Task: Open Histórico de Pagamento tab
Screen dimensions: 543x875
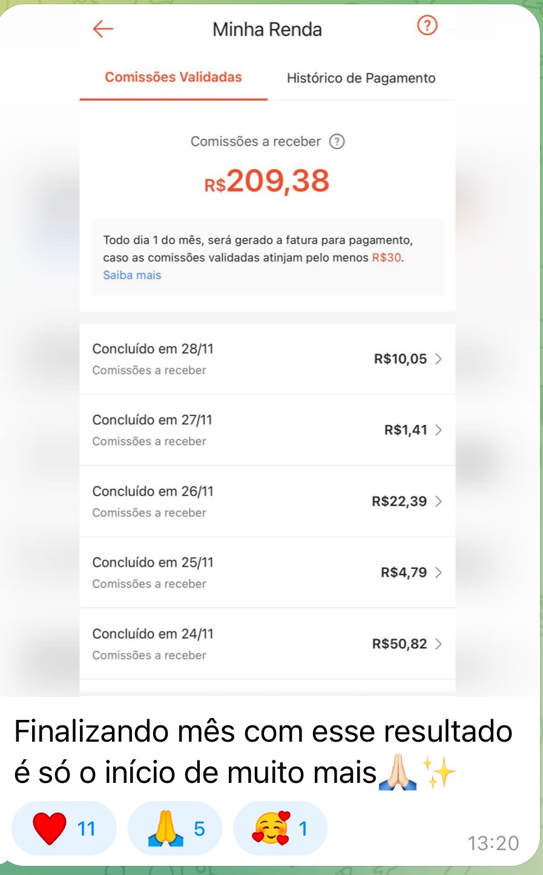Action: (x=361, y=78)
